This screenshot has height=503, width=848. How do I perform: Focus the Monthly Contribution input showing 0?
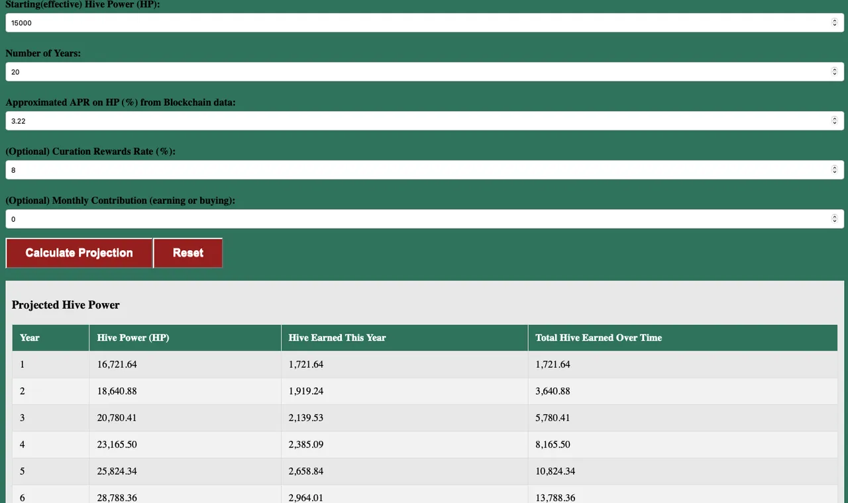(425, 219)
